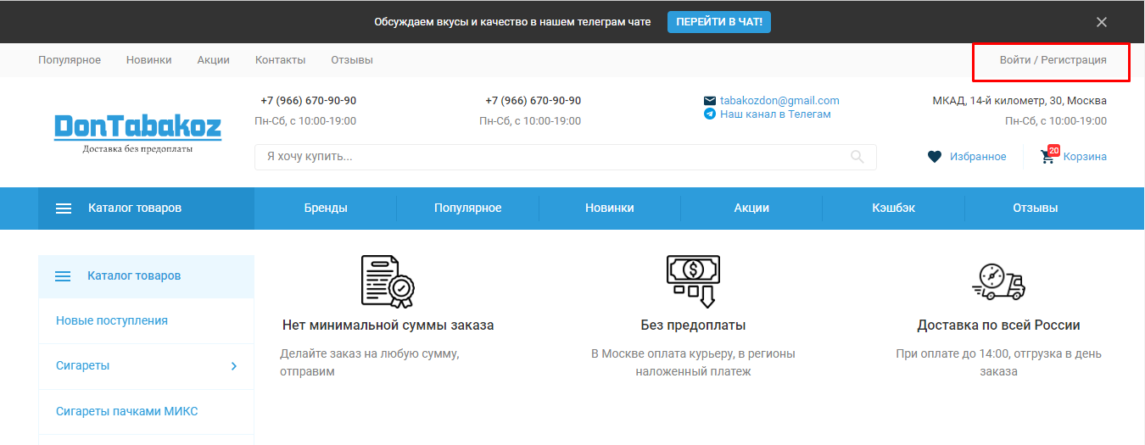Close the top Telegram chat banner
1145x445 pixels.
point(1102,22)
